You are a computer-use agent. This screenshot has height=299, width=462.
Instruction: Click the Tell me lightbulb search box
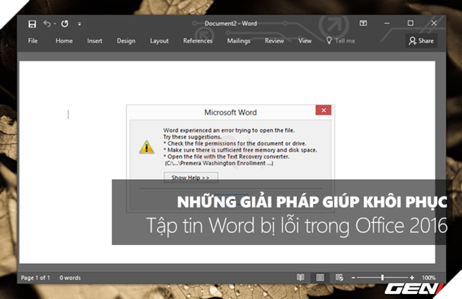click(340, 41)
